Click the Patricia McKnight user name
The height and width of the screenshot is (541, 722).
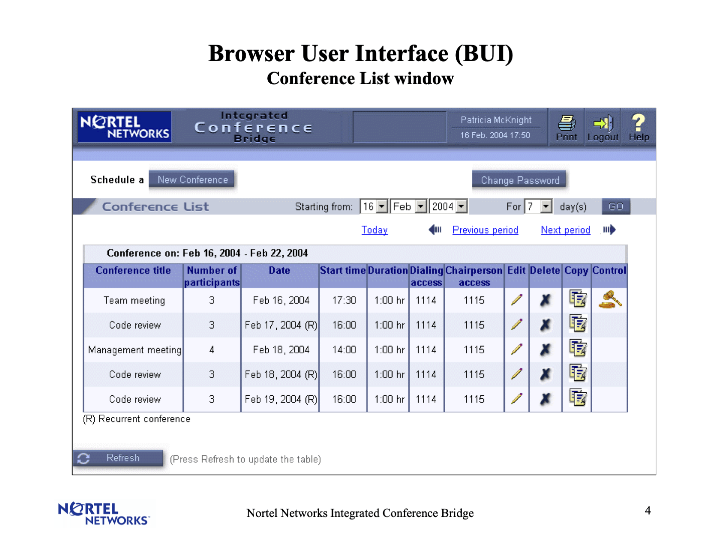point(496,120)
